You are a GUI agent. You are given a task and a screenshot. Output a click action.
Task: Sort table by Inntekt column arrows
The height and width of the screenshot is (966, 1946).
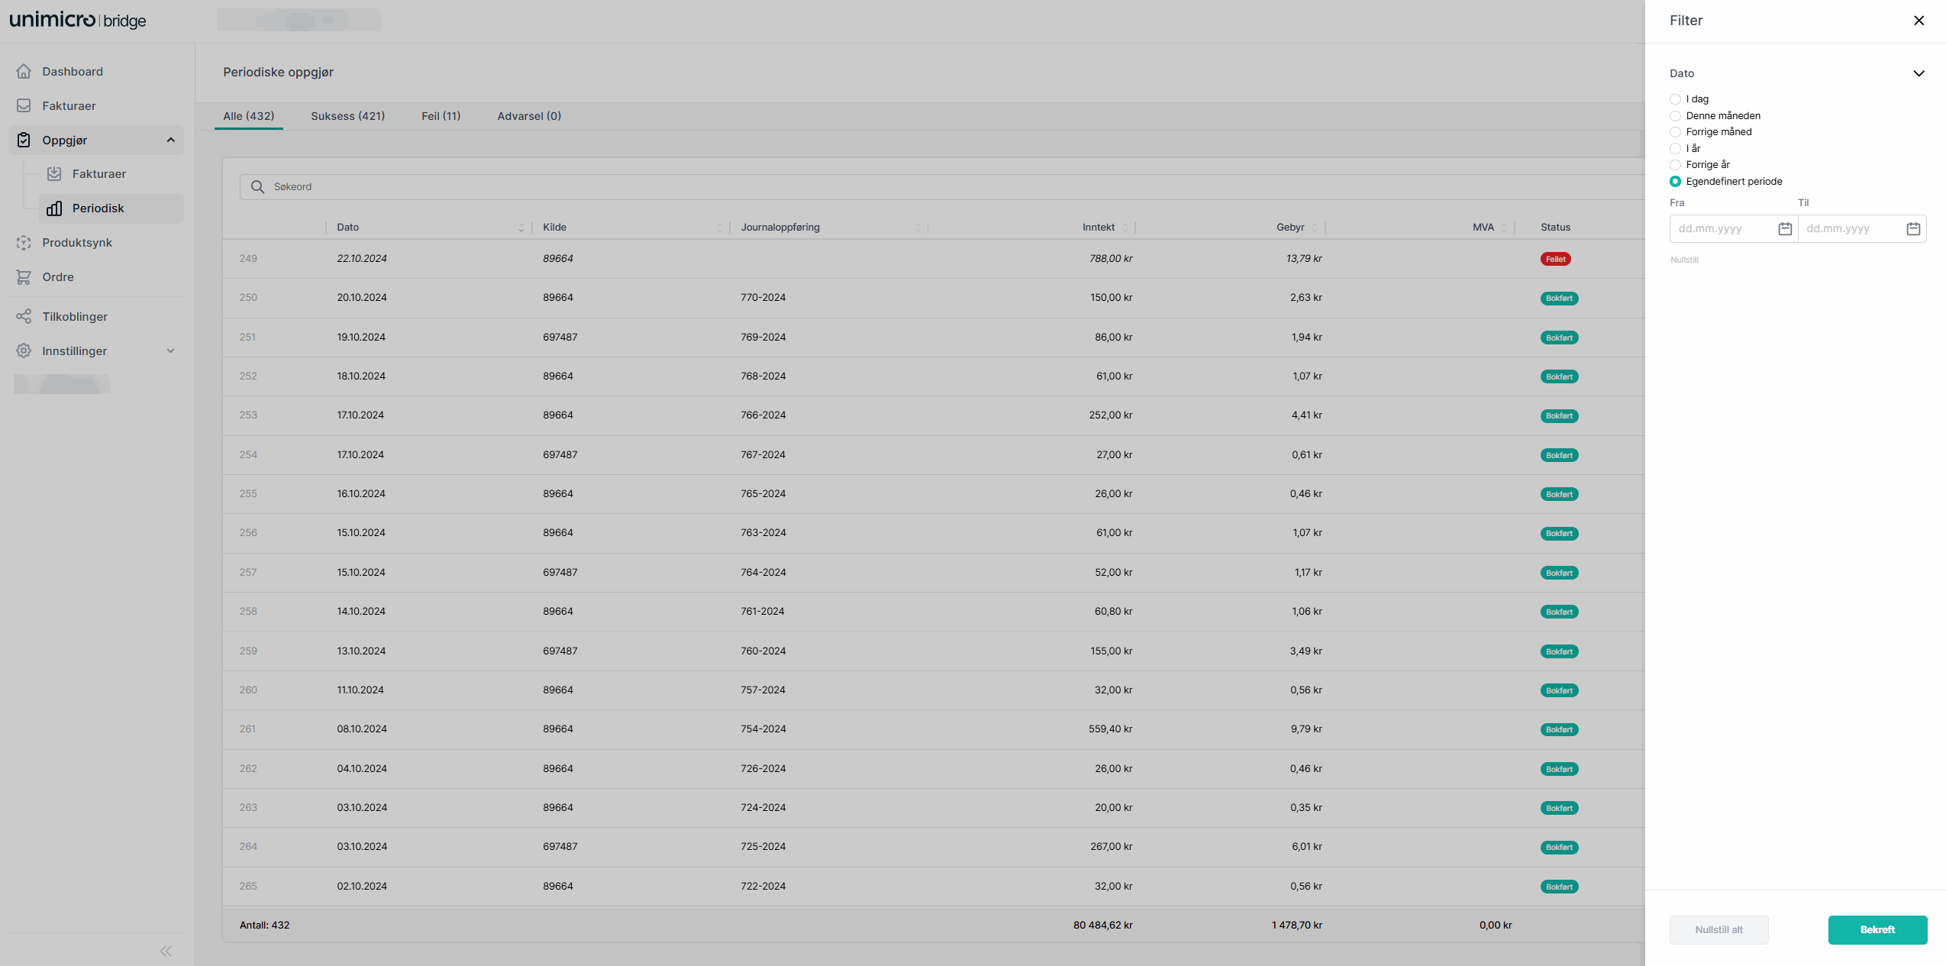(x=1125, y=228)
